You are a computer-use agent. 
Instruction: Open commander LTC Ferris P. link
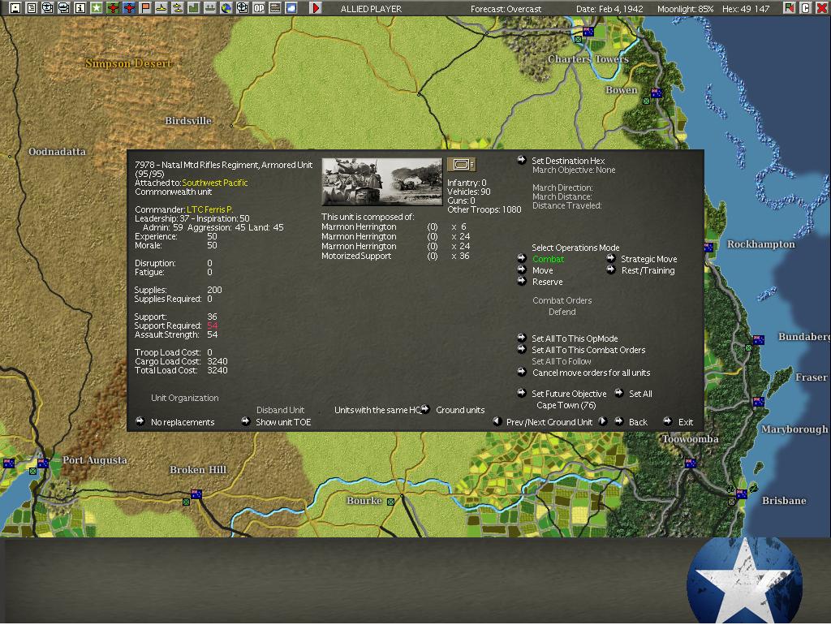point(209,209)
